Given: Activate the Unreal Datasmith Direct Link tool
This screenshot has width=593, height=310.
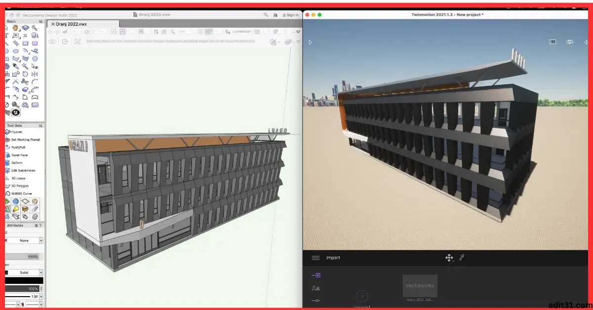Looking at the screenshot, I should [16, 113].
